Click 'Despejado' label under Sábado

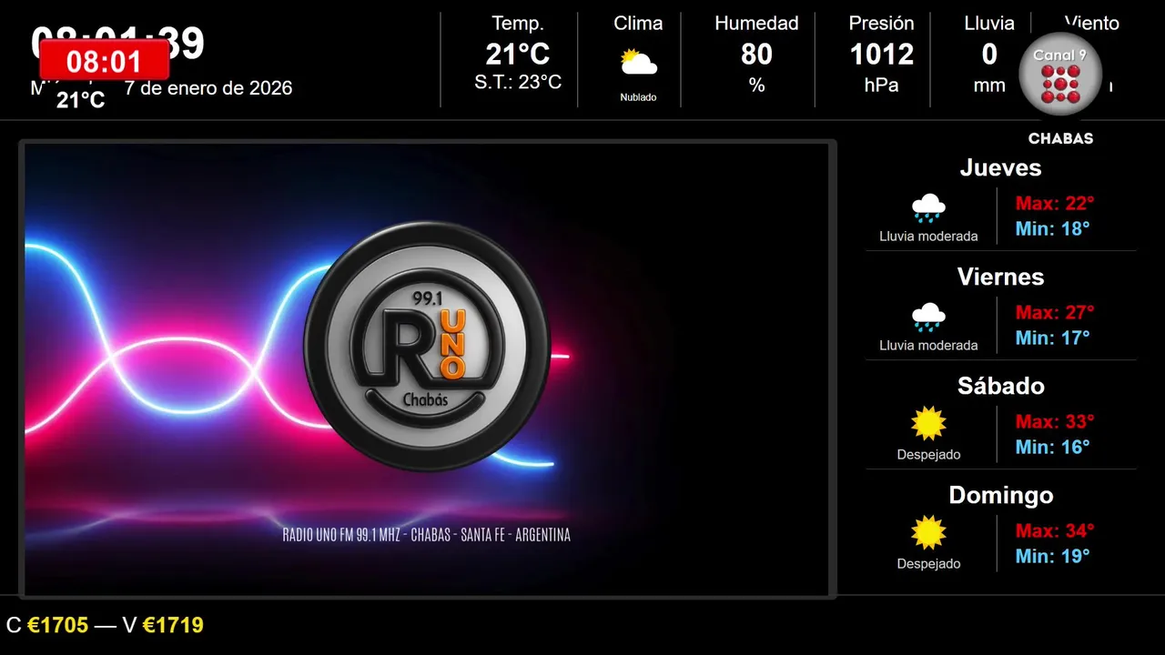click(x=928, y=455)
